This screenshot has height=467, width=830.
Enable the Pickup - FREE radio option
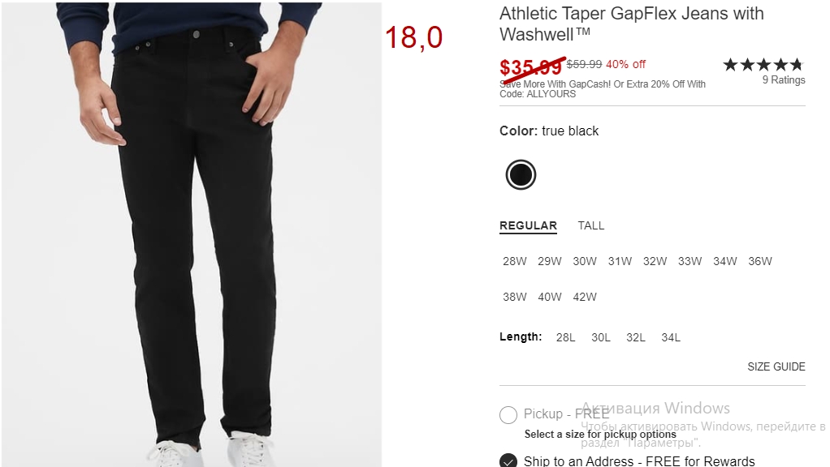pos(508,414)
